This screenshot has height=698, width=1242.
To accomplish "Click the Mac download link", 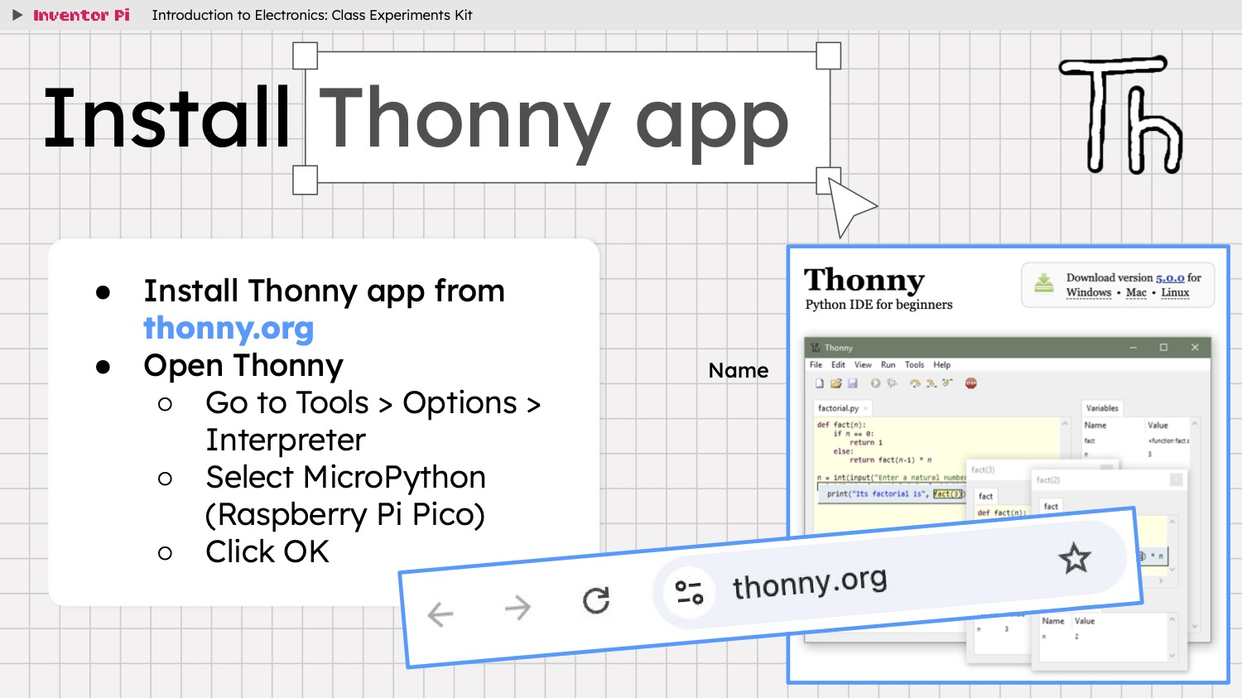I will [1136, 292].
